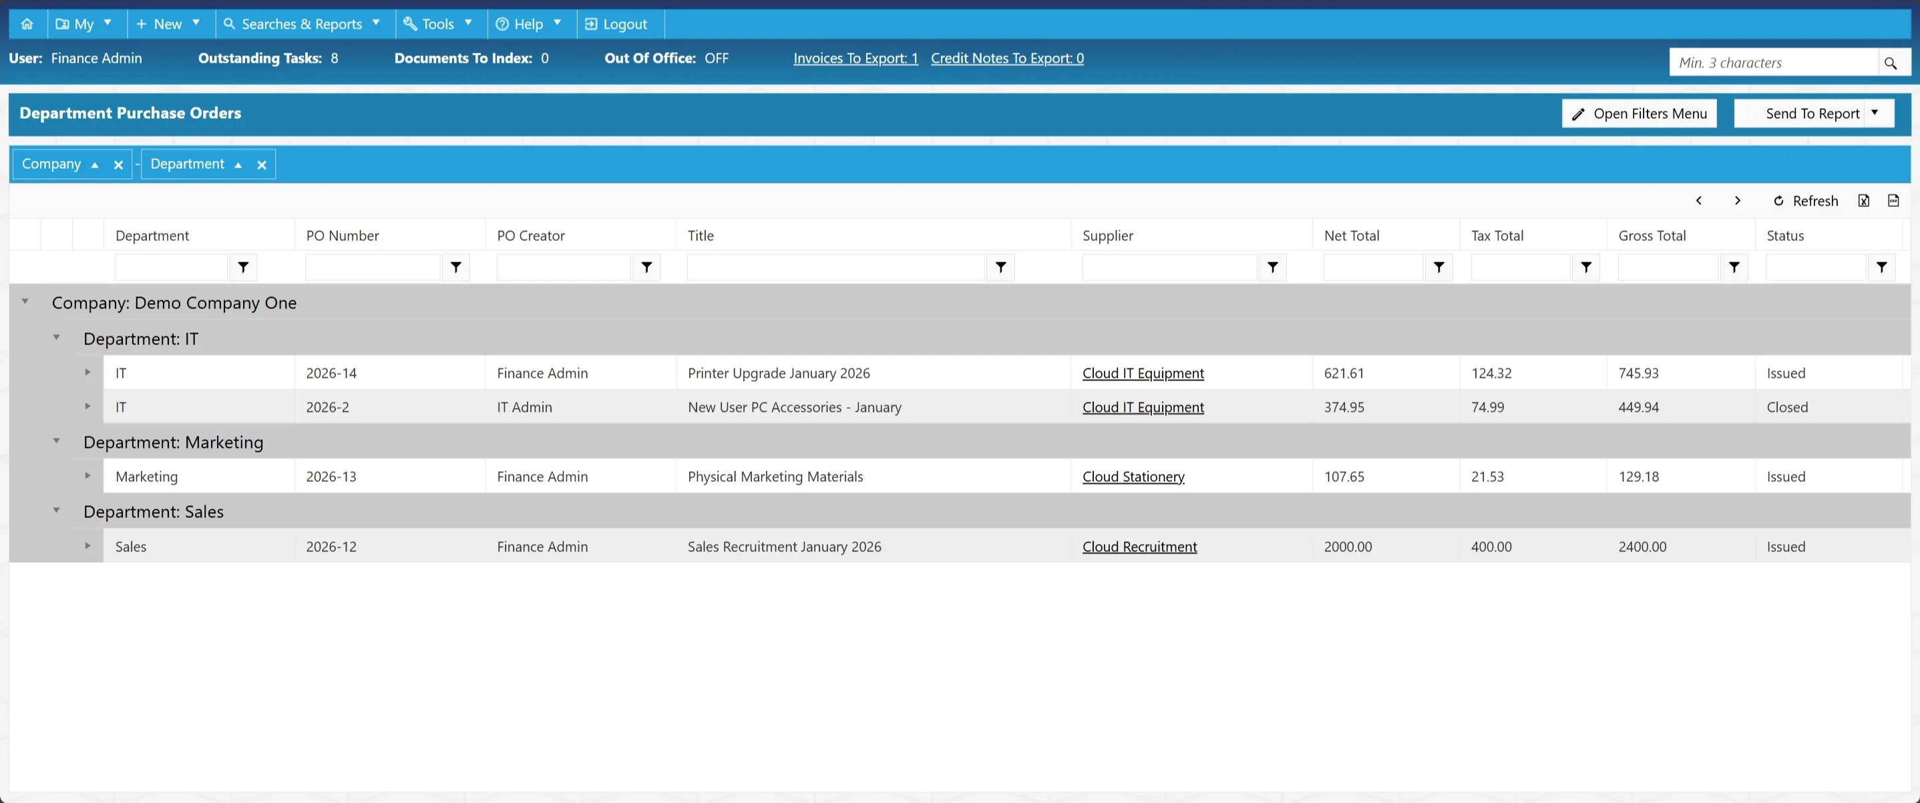Open the Gross Total column filter icon
Image resolution: width=1920 pixels, height=803 pixels.
coord(1734,267)
